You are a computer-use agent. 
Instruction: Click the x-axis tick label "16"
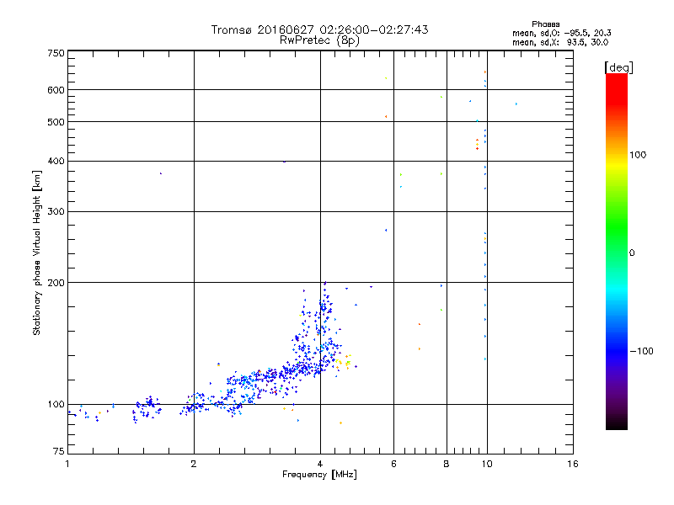click(573, 464)
